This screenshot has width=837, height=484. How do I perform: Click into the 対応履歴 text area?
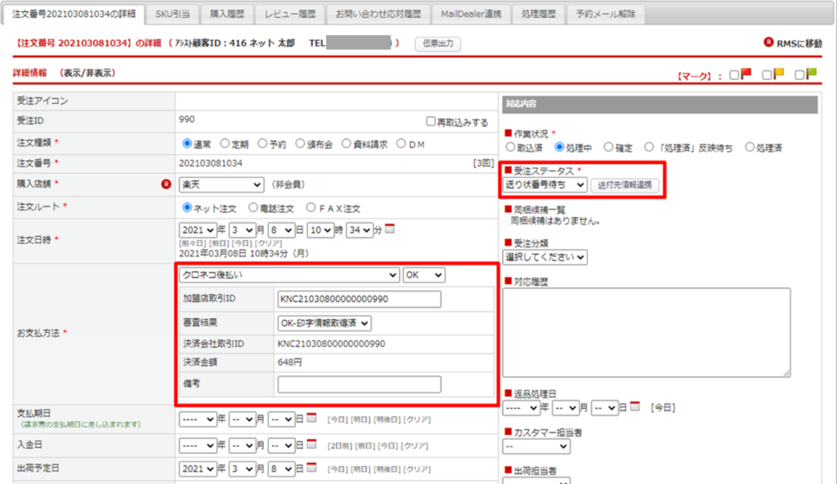click(646, 332)
